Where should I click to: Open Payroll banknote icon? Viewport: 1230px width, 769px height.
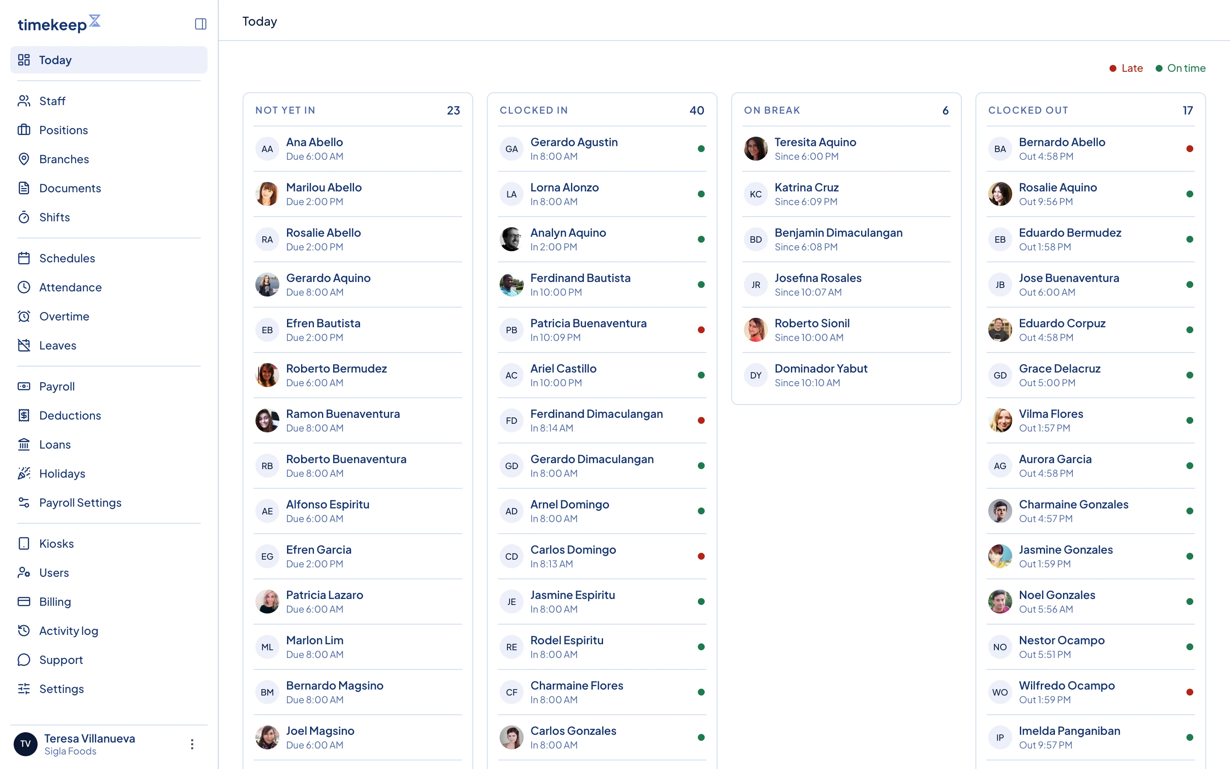click(24, 386)
